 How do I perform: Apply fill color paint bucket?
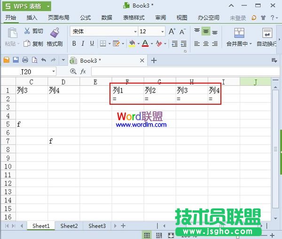coord(132,44)
